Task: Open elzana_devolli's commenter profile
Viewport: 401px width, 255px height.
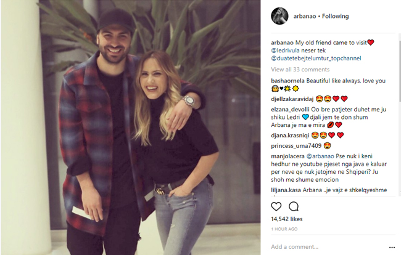Action: pos(291,110)
